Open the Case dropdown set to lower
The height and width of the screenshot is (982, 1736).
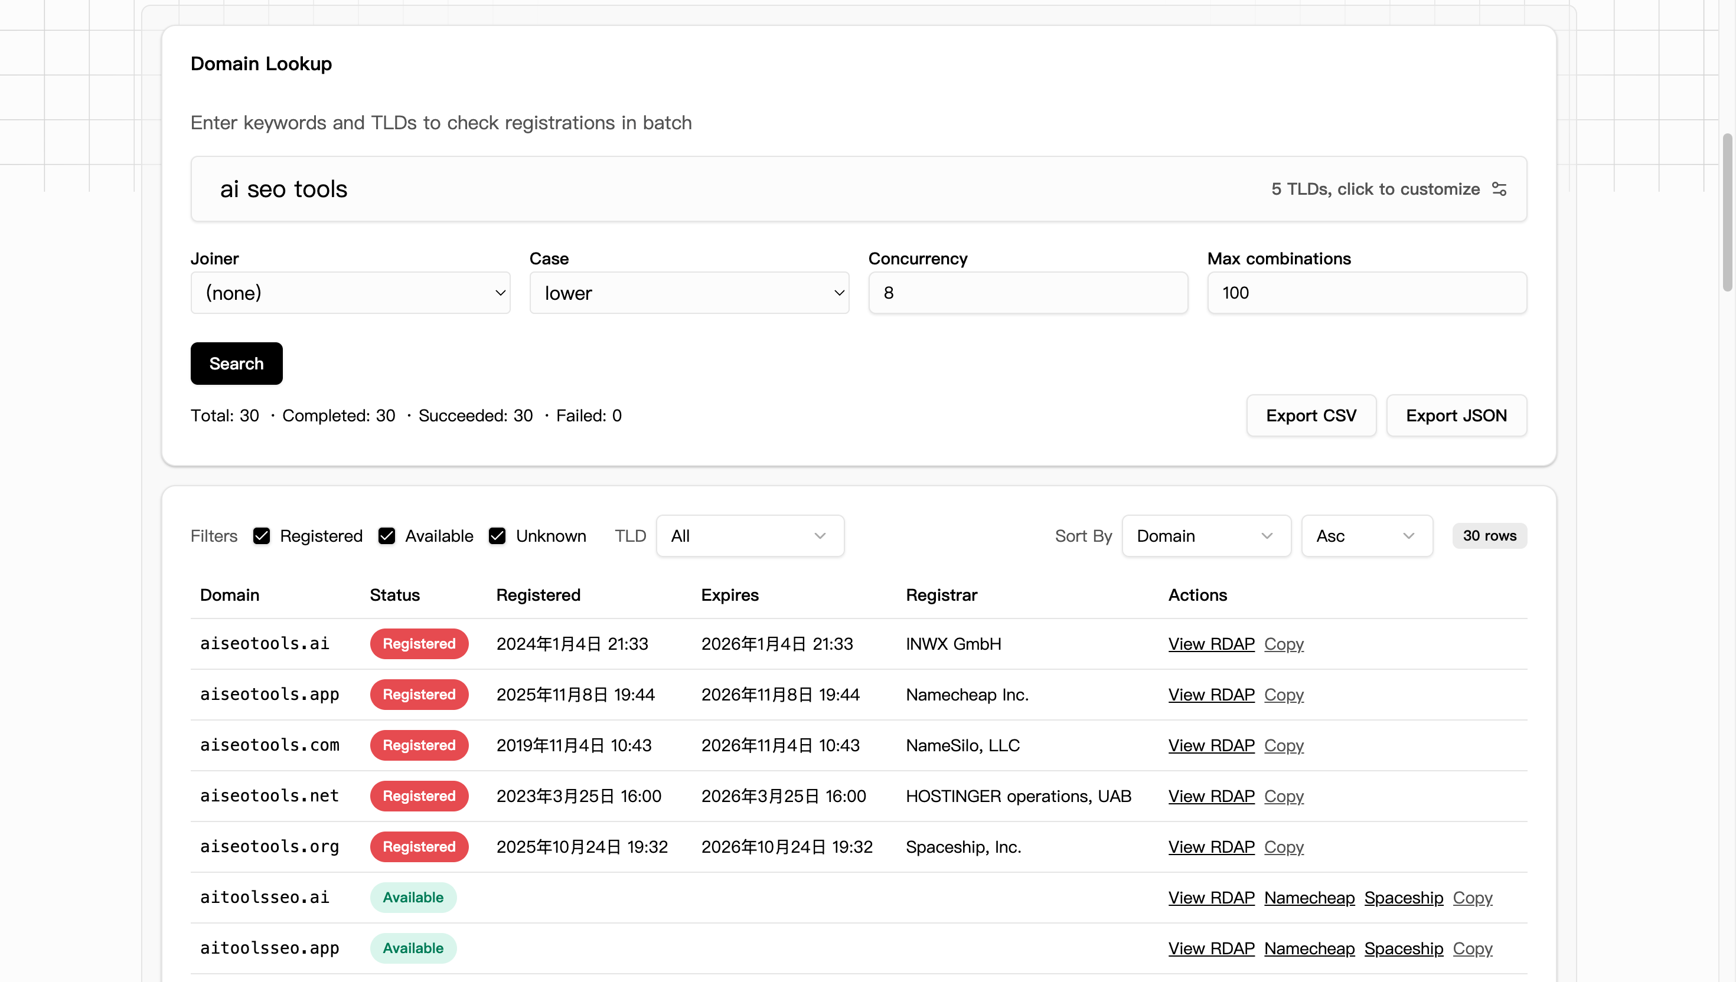click(x=689, y=293)
